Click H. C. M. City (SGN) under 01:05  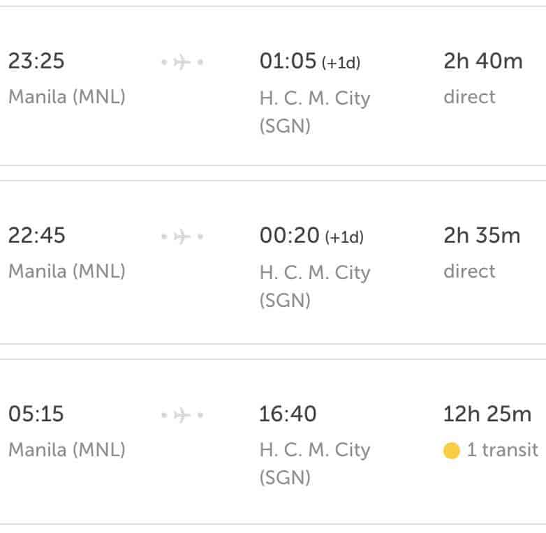click(314, 112)
